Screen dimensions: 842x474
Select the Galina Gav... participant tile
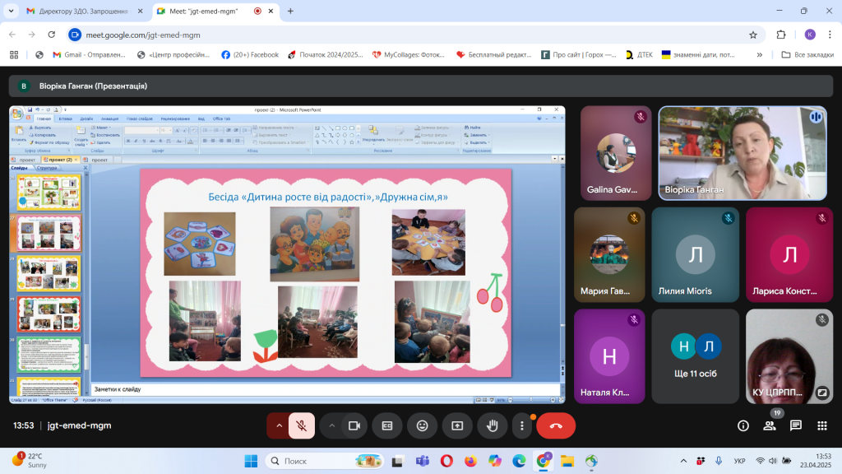616,153
